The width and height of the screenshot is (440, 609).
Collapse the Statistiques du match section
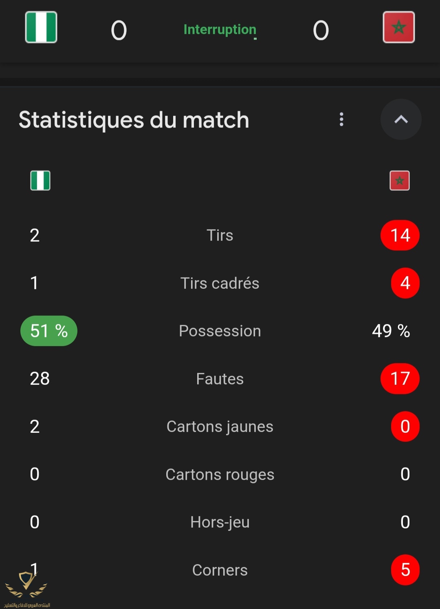(401, 119)
